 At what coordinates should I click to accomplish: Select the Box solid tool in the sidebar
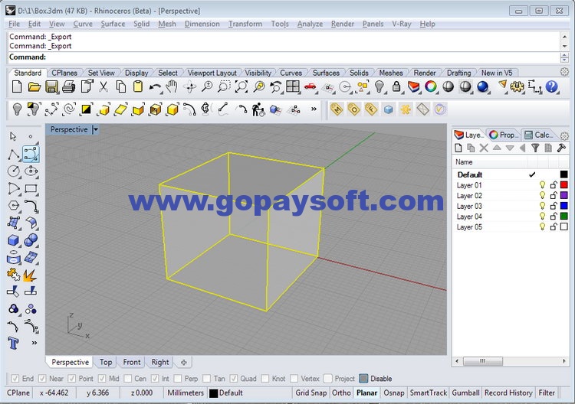coord(13,240)
